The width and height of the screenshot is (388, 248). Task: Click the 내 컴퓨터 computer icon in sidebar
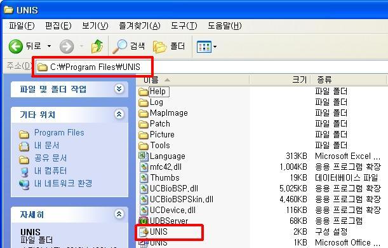click(25, 172)
